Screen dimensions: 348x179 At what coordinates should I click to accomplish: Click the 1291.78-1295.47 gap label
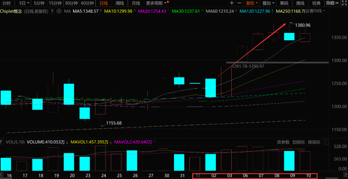click(248, 66)
